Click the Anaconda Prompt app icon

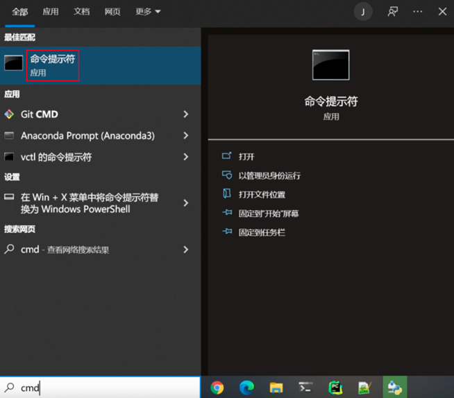[9, 135]
